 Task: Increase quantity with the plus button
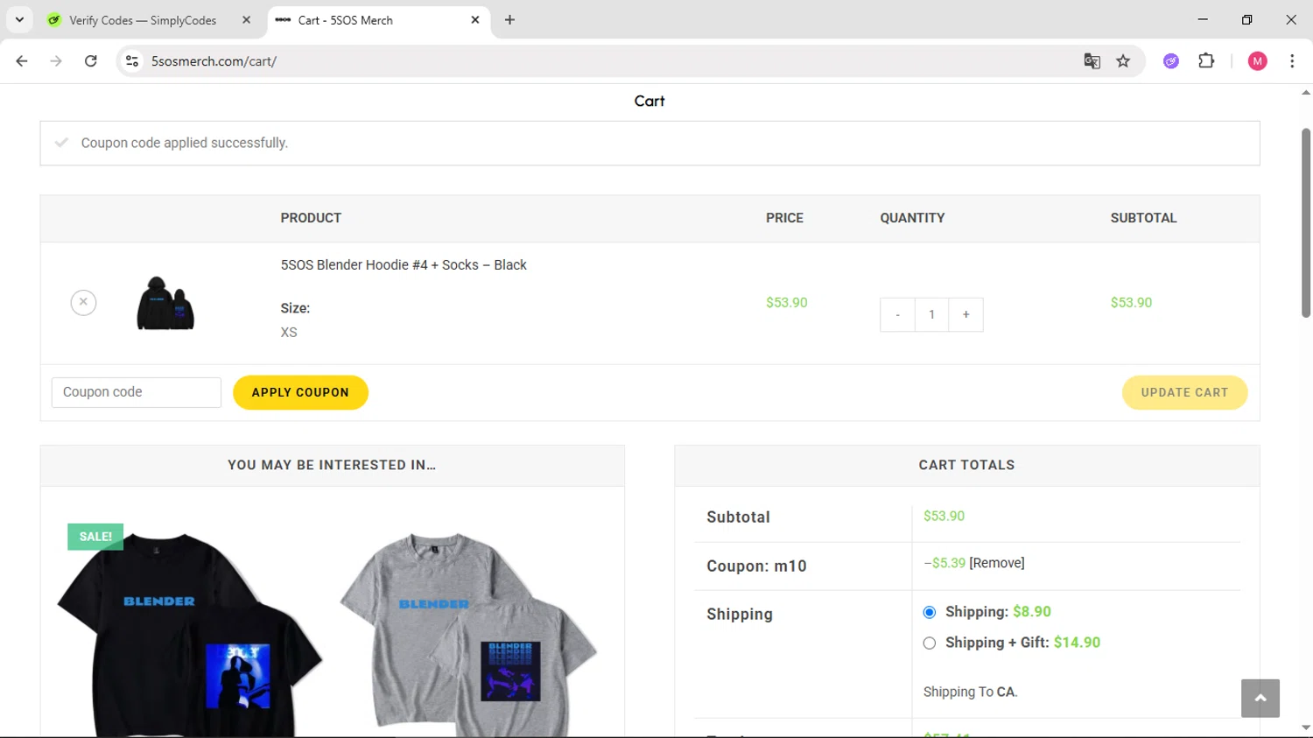coord(965,314)
